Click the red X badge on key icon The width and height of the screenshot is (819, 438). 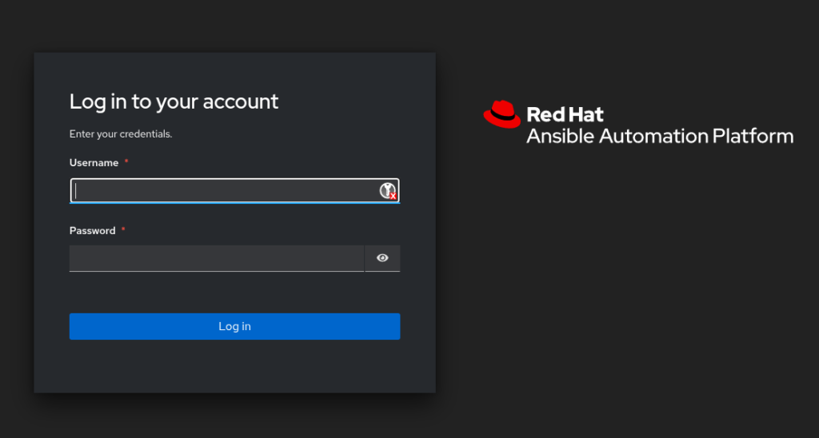[393, 196]
